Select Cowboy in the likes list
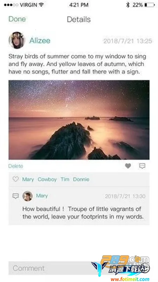 [x=47, y=179]
